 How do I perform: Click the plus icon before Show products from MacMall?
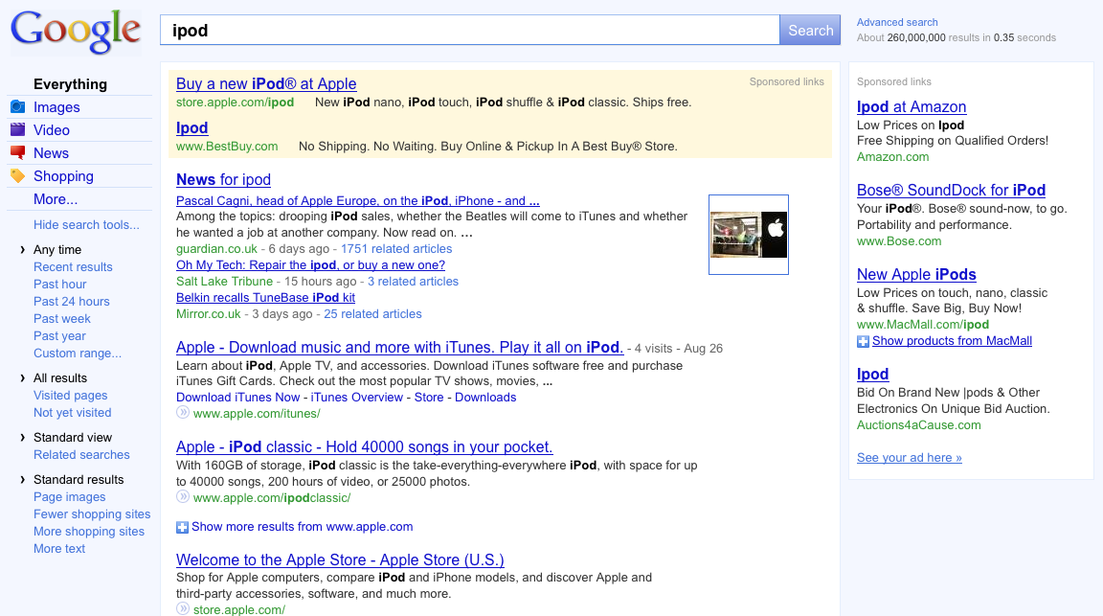tap(863, 341)
